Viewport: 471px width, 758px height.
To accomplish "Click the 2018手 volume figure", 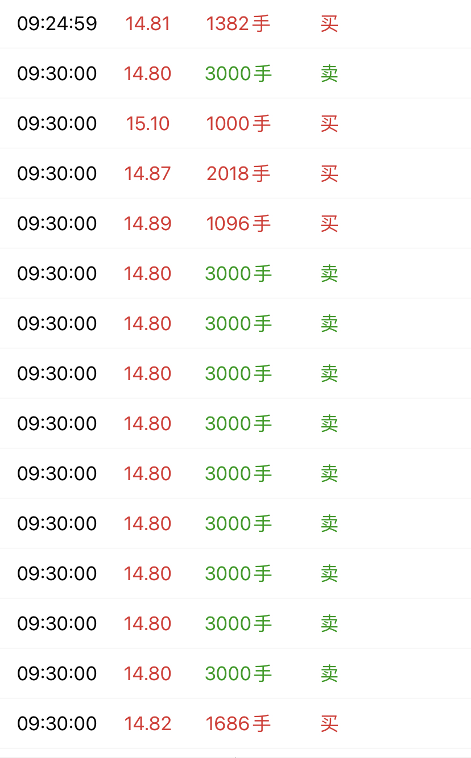I will click(x=238, y=174).
